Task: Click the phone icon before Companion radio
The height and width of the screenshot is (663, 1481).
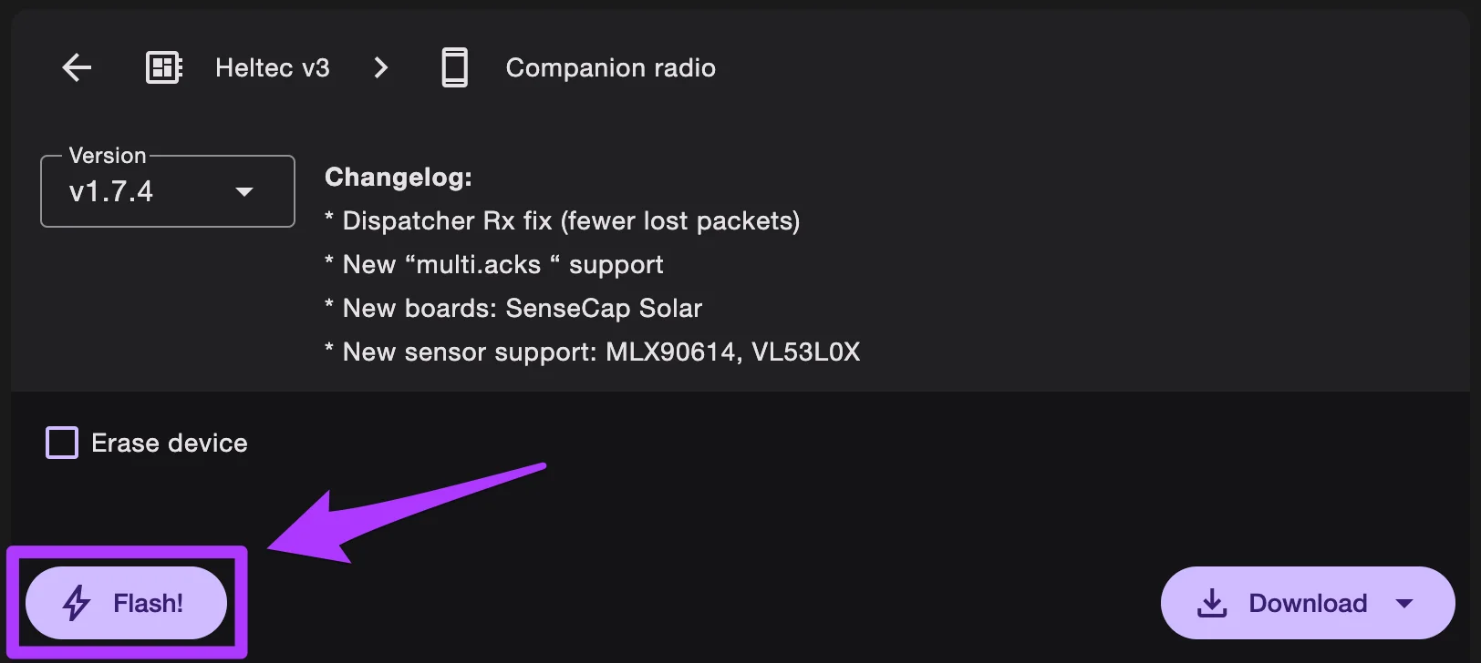Action: tap(453, 67)
